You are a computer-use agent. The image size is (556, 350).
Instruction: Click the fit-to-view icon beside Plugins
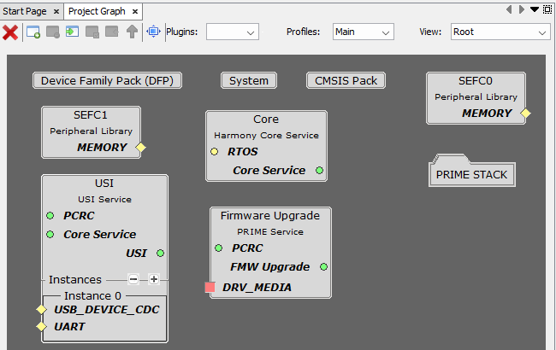coord(153,32)
